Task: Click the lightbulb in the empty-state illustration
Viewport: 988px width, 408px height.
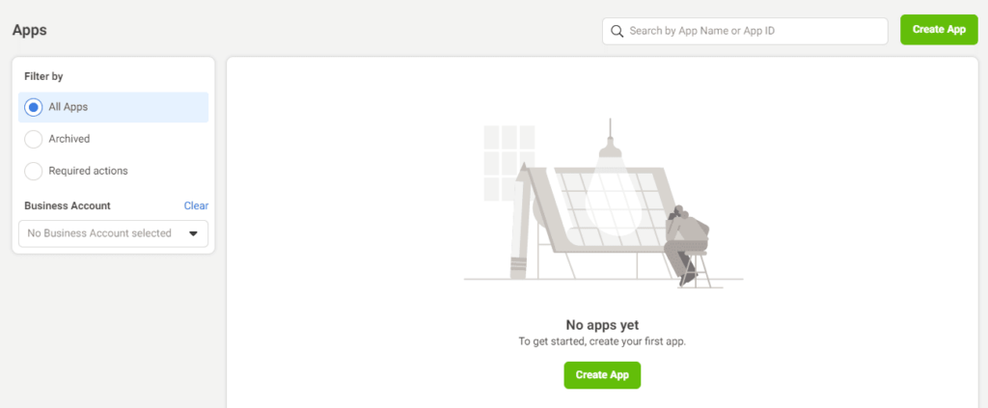Action: click(610, 189)
